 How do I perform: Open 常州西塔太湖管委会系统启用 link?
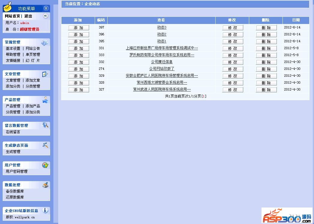coord(162,82)
